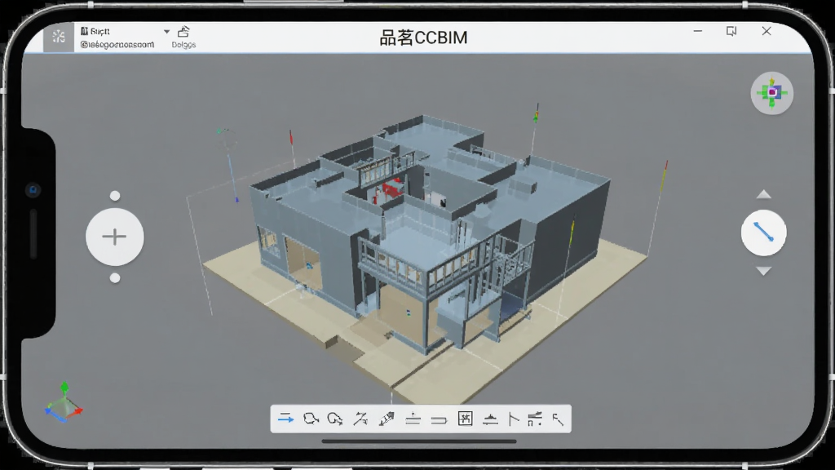Choose the lasso loop tool without a cursor
Screen dimensions: 835x470
coord(311,419)
